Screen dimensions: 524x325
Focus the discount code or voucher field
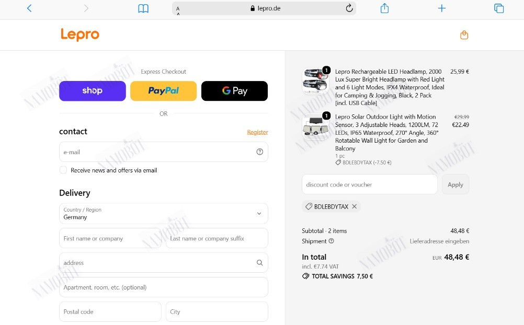point(370,184)
